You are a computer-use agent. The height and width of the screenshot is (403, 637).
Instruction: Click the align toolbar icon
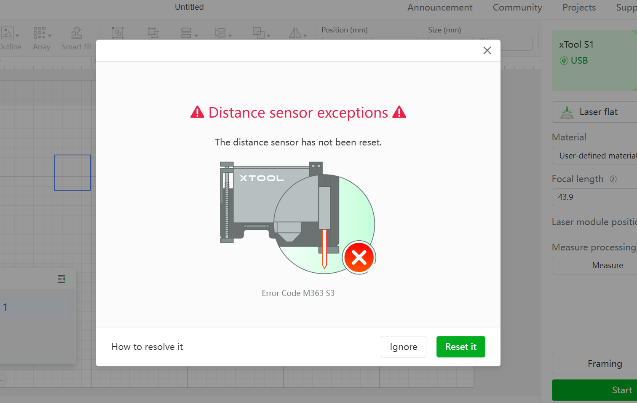[x=186, y=33]
